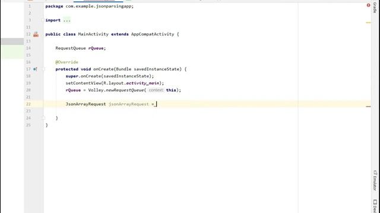Click the 'rQueue' field declaration on line 14
Image resolution: width=380 pixels, height=213 pixels.
click(96, 49)
